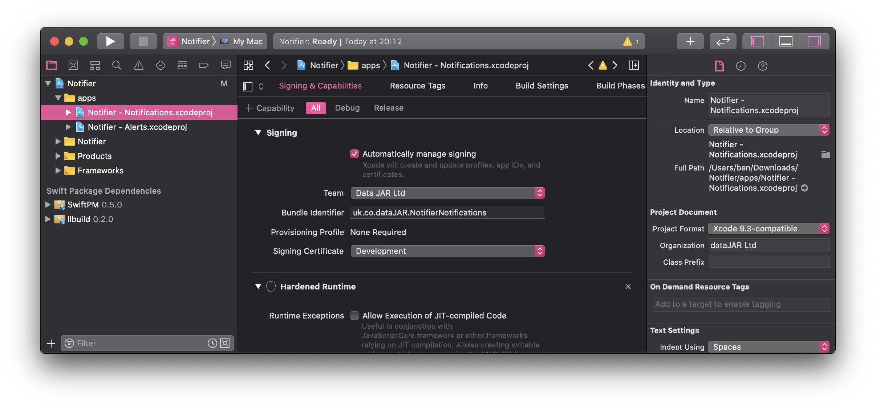Viewport: 876px width, 407px height.
Task: Click the Run (play) button
Action: coord(110,41)
